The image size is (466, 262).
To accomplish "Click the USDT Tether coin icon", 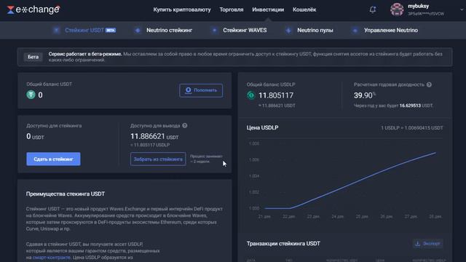I will (x=31, y=95).
